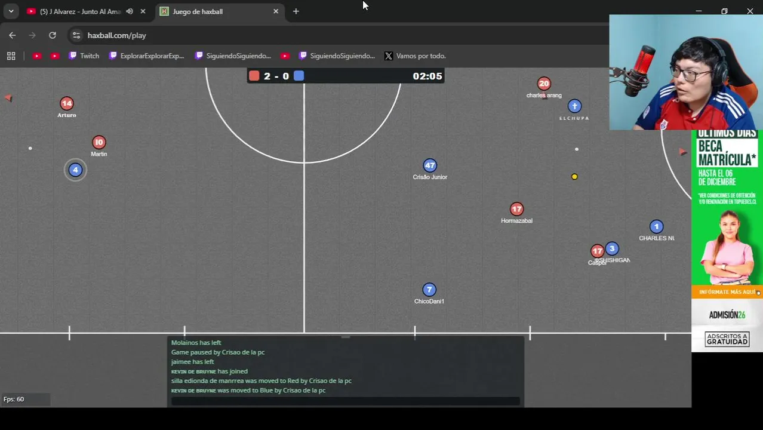Reload the haxball page
This screenshot has height=430, width=763.
pos(53,35)
